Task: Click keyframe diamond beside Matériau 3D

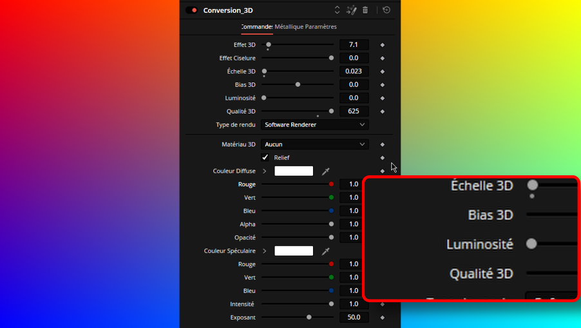Action: 382,145
